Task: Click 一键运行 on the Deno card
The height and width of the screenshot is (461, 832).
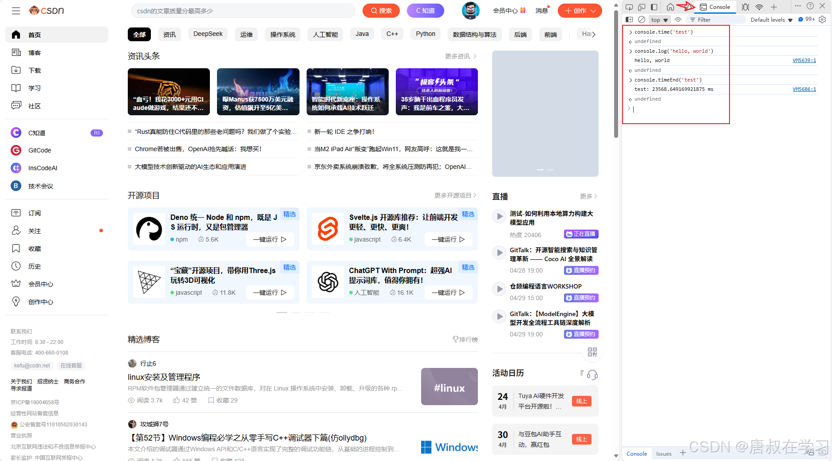Action: pos(270,239)
